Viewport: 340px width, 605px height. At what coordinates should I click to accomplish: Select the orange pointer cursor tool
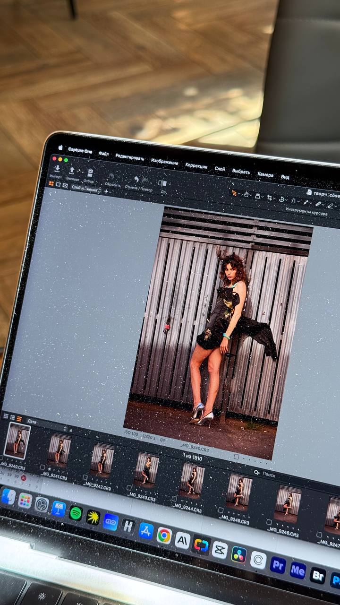click(x=234, y=193)
